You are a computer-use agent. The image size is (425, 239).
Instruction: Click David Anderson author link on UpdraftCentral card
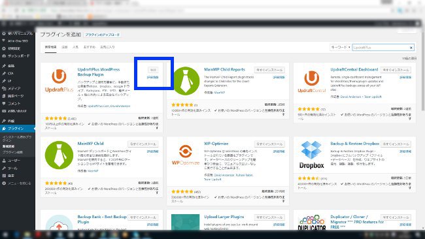pos(350,97)
